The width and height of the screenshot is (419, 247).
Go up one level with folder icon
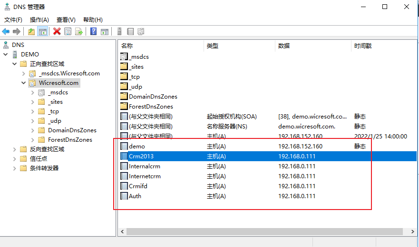point(31,31)
